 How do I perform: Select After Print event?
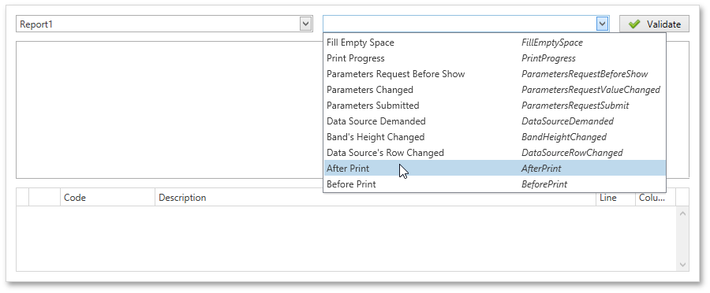[x=495, y=169]
